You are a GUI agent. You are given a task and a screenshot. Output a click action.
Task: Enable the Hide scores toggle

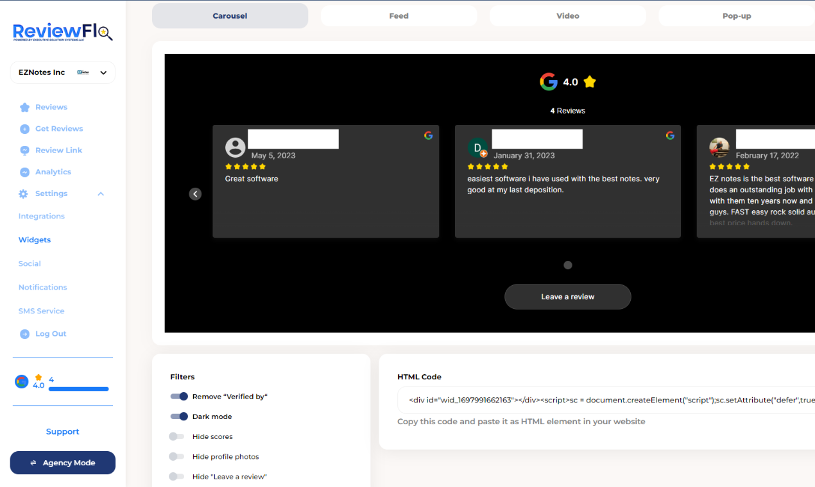click(176, 436)
